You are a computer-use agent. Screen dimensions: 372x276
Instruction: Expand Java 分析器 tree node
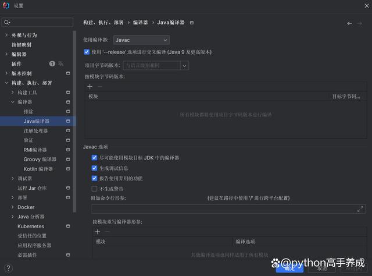[13, 217]
